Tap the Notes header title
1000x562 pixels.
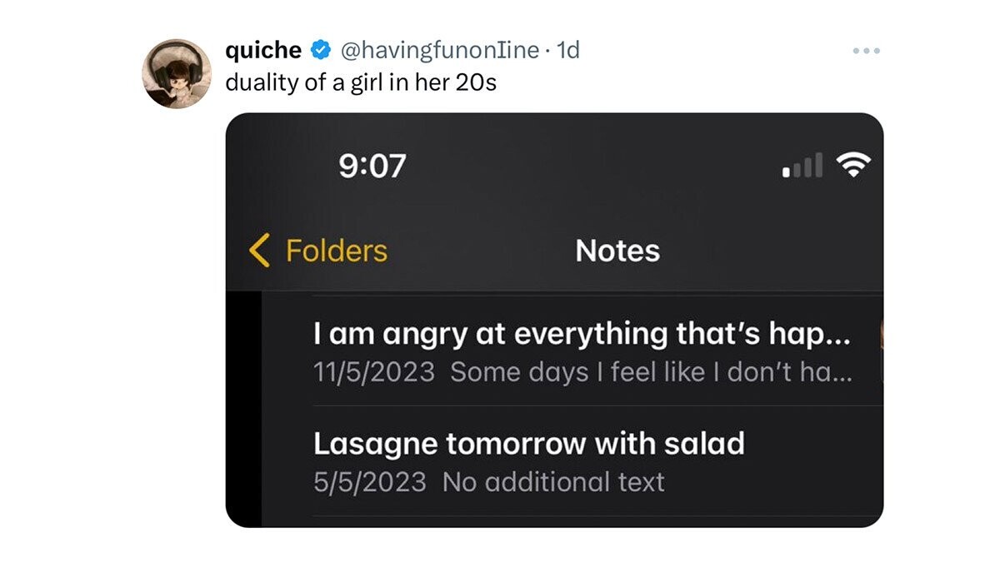pyautogui.click(x=617, y=251)
